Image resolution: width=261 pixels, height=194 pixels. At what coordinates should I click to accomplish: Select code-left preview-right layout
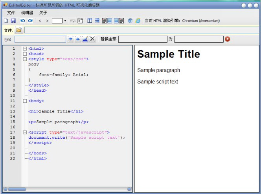(107, 21)
